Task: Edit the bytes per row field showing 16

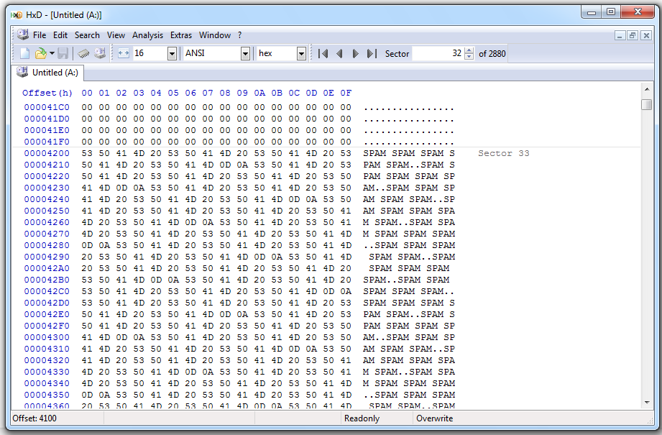Action: point(150,53)
